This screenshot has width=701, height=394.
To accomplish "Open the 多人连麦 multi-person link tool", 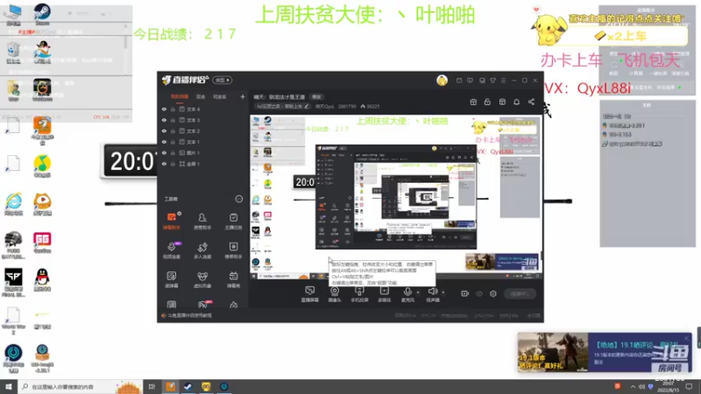I will 202,250.
